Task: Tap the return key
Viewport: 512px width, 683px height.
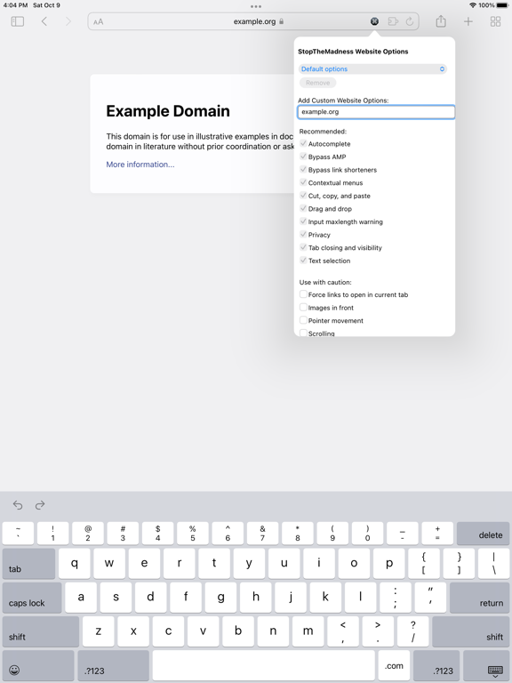Action: pos(479,598)
